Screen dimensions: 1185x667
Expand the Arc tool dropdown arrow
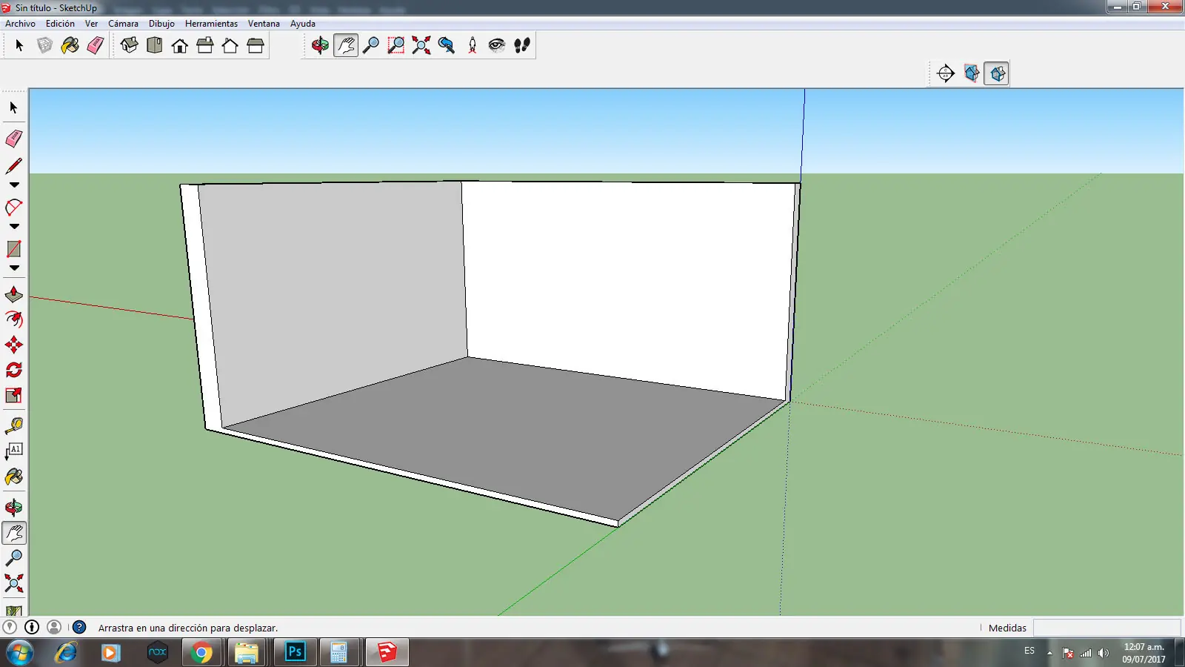coord(13,226)
